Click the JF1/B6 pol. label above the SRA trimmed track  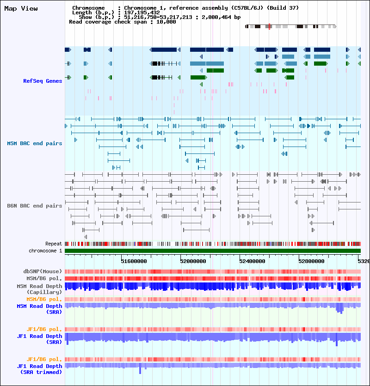click(x=44, y=359)
